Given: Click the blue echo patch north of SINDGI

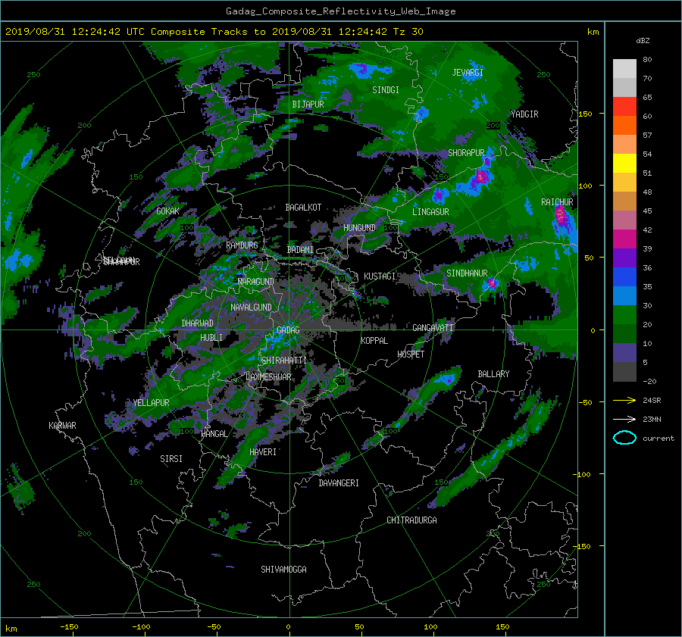Looking at the screenshot, I should [370, 70].
